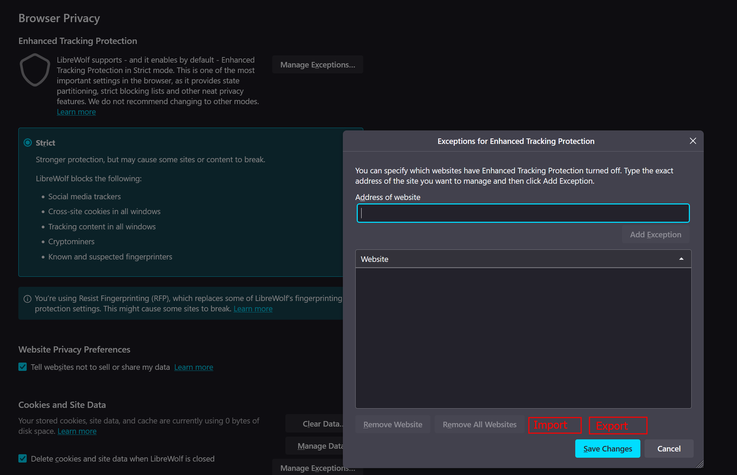
Task: Toggle 'Tell websites not to sell or share my data'
Action: (23, 367)
